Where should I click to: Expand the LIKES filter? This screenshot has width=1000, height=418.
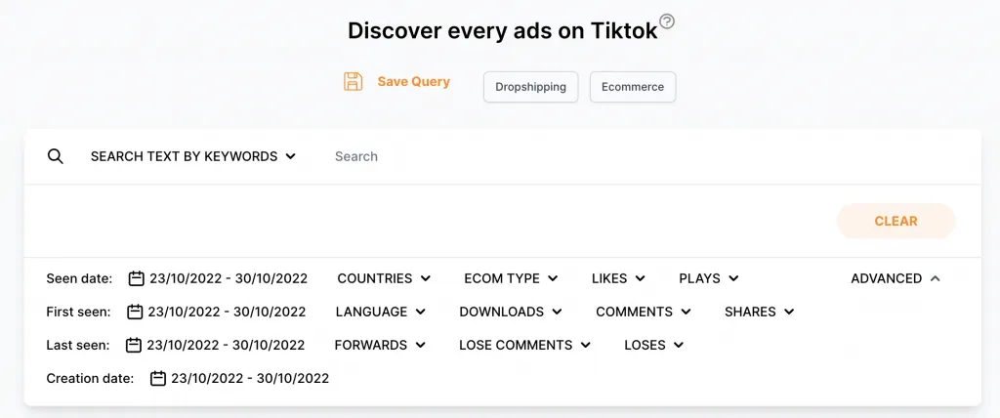[618, 278]
